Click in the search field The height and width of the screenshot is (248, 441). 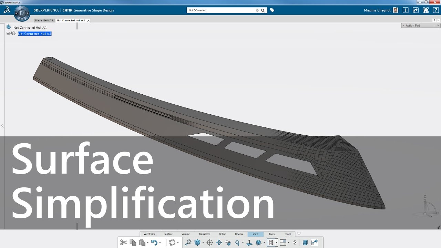(221, 10)
